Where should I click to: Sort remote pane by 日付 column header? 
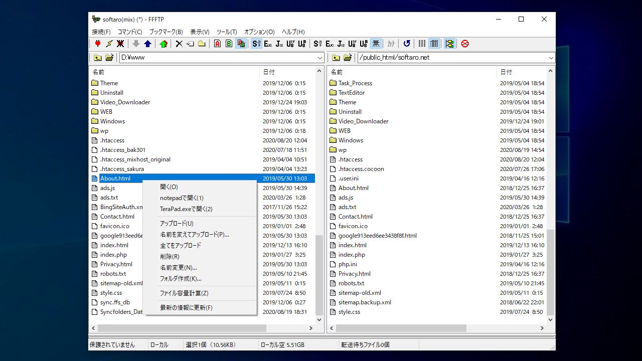522,72
